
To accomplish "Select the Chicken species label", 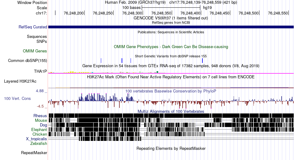I will (40, 134).
